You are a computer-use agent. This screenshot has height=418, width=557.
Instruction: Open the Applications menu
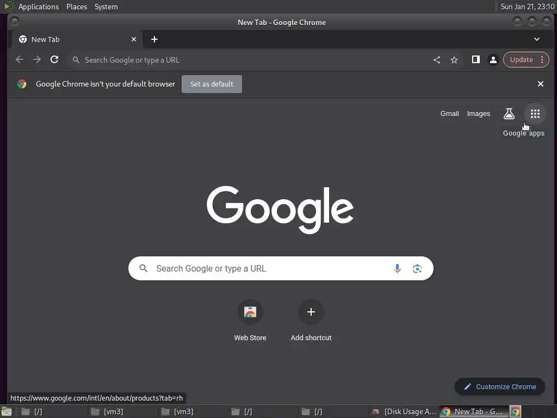[x=39, y=7]
